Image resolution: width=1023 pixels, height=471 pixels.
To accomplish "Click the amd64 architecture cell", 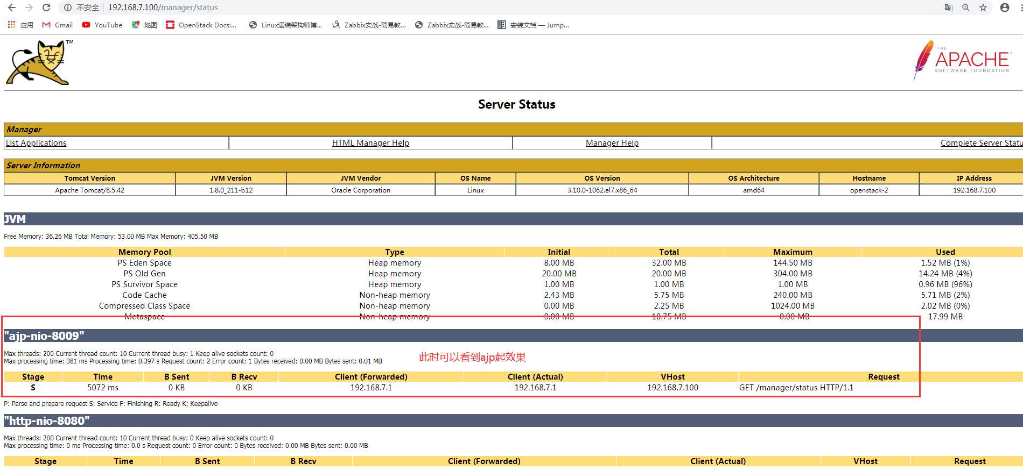I will [x=754, y=190].
